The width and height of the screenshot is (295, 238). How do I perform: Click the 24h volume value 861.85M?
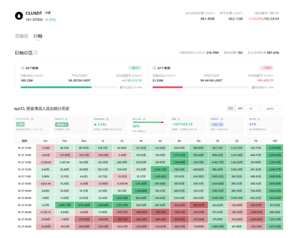point(207,19)
